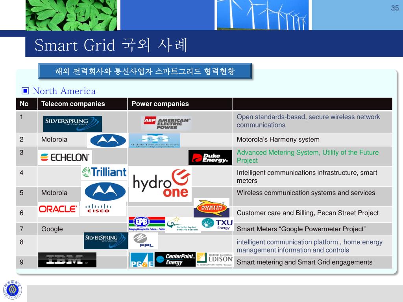Click the North America heading
Image resolution: width=403 pixels, height=302 pixels.
[x=64, y=91]
